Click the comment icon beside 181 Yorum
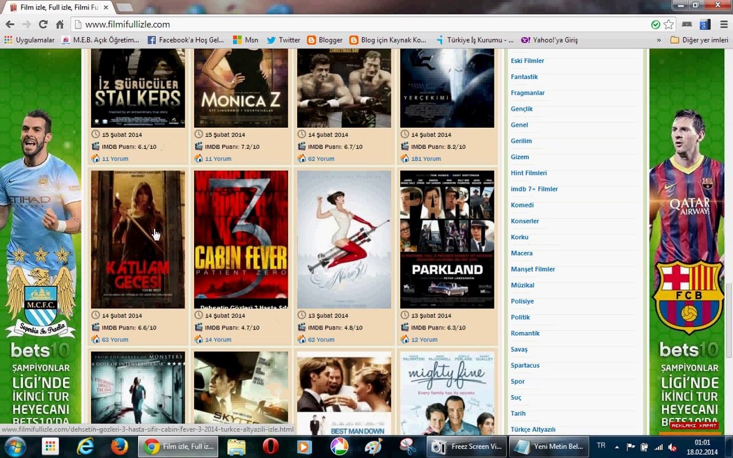733x458 pixels. pos(405,158)
